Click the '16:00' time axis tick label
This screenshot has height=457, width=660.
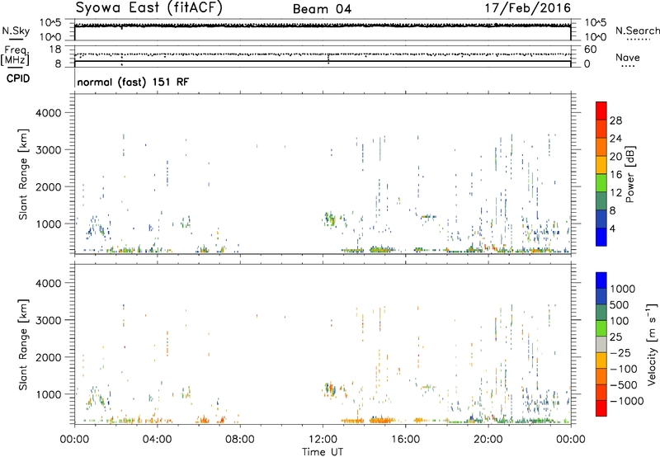(x=405, y=440)
